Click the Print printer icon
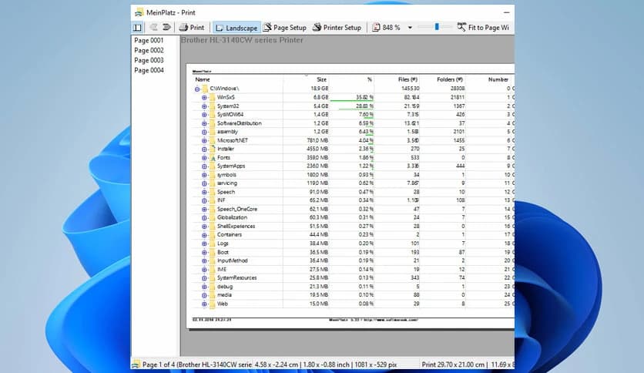The height and width of the screenshot is (373, 644). tap(184, 28)
